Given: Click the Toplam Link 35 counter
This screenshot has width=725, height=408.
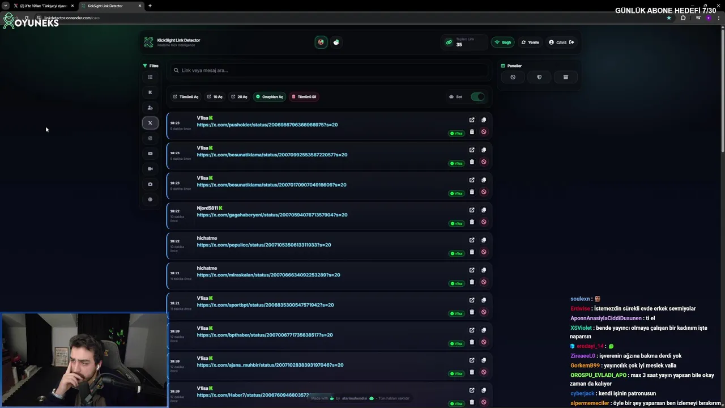Looking at the screenshot, I should [x=464, y=42].
